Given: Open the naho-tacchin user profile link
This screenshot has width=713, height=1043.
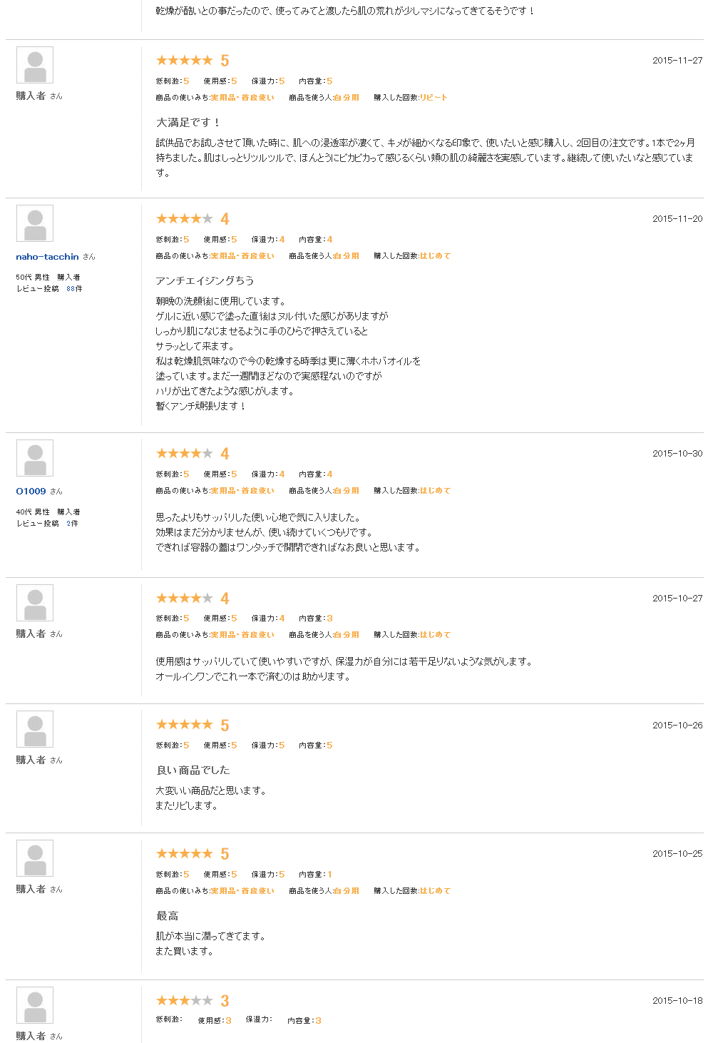Looking at the screenshot, I should pos(47,257).
